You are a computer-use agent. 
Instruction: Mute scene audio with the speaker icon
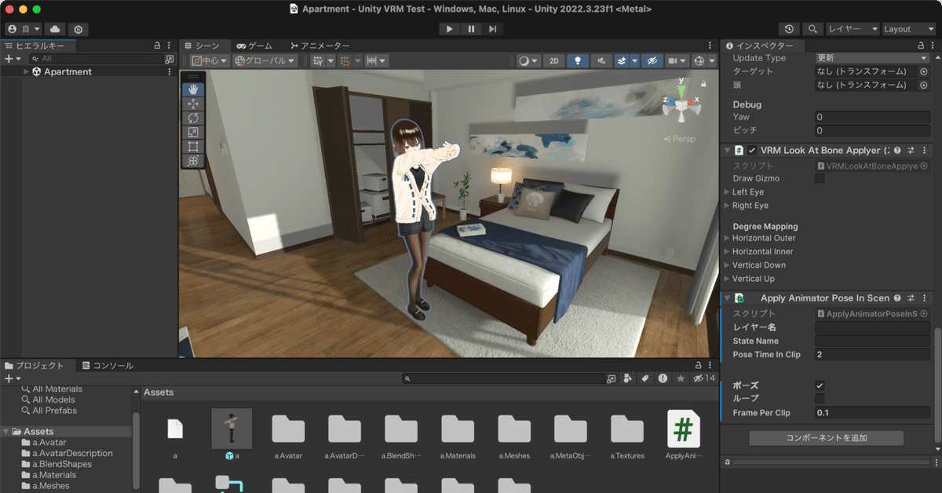[x=601, y=60]
